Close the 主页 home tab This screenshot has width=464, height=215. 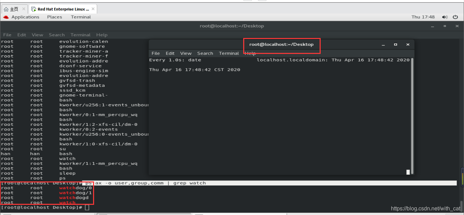[24, 9]
